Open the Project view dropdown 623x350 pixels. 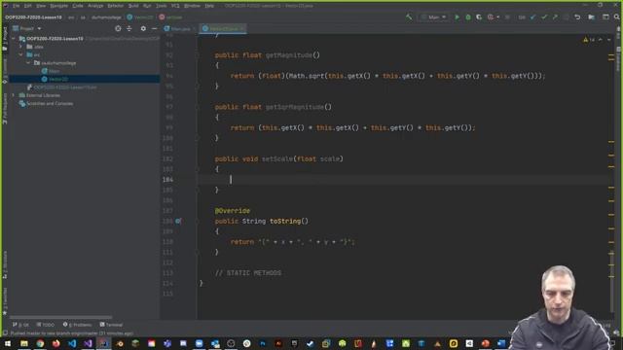(27, 28)
